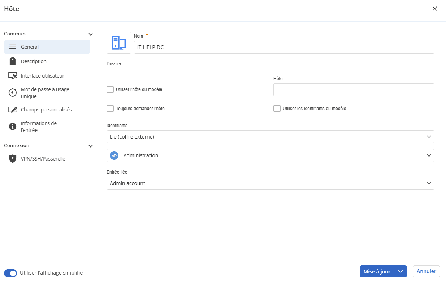Click the Interface utilisateur monitor icon
This screenshot has width=446, height=281.
point(13,76)
